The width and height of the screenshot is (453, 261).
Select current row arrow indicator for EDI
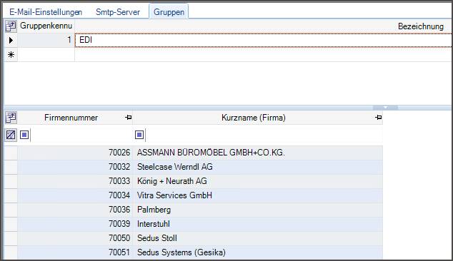(x=11, y=40)
